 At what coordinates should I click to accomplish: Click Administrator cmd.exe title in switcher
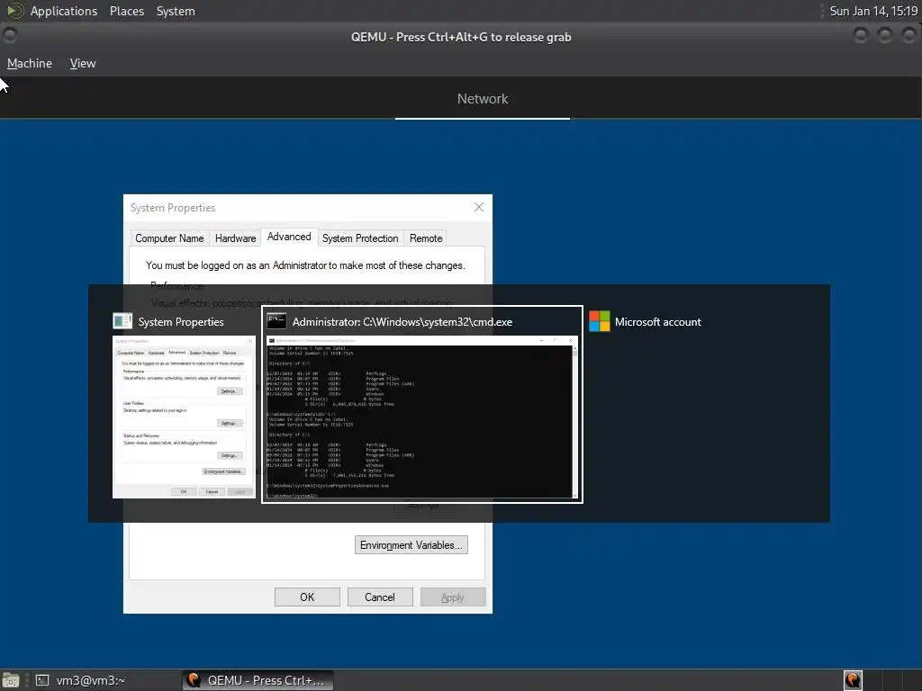(x=402, y=322)
